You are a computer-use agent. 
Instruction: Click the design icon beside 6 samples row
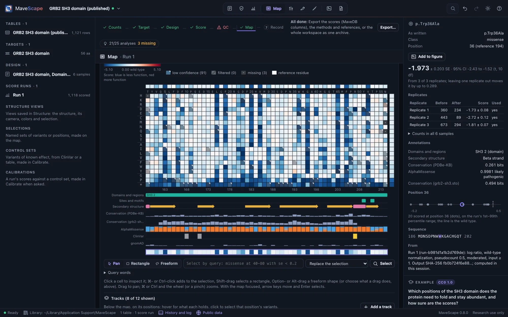click(x=8, y=74)
